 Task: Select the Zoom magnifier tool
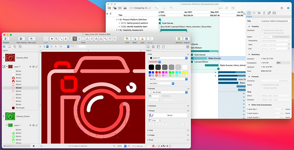click(105, 39)
